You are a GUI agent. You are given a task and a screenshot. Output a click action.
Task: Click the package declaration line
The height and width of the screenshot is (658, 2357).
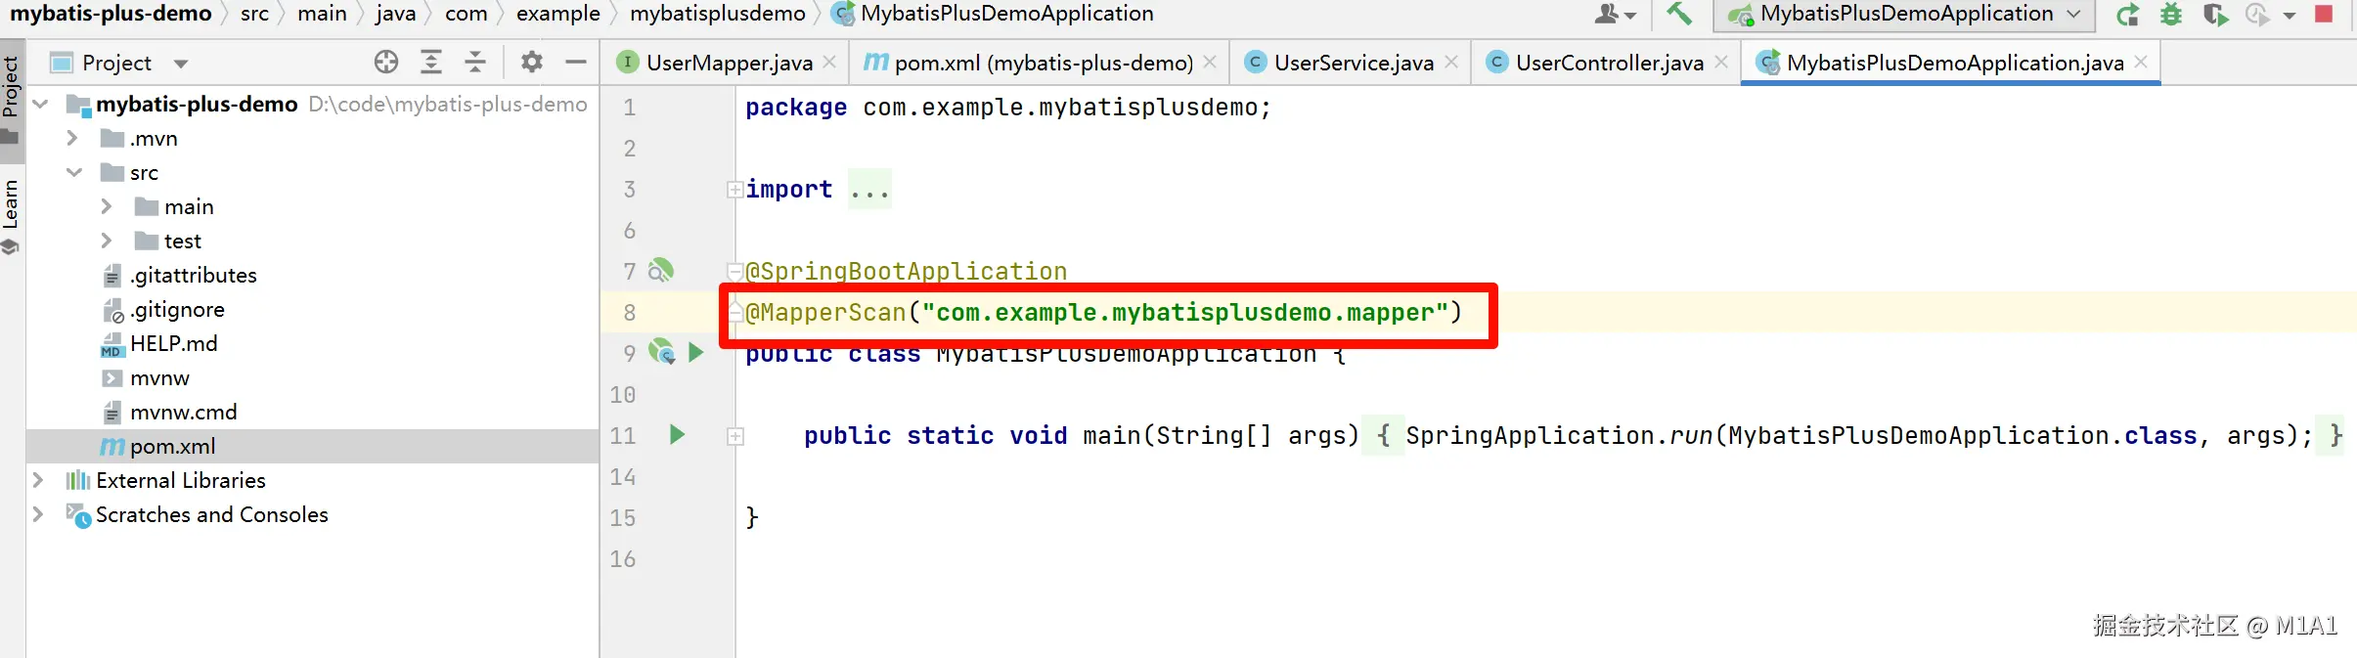tap(1008, 108)
